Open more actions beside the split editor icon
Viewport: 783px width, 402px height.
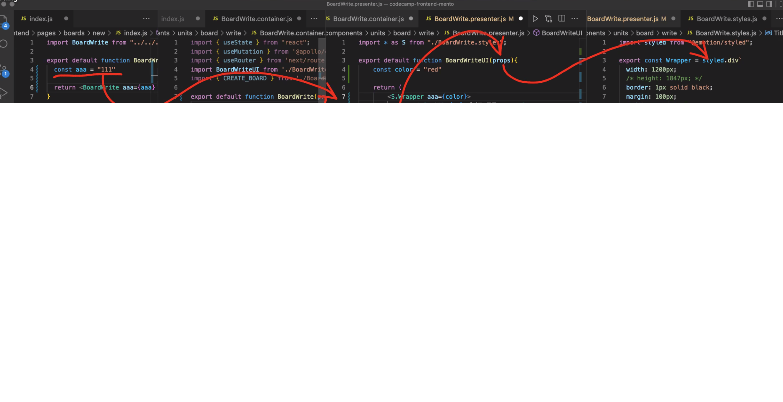[x=575, y=19]
